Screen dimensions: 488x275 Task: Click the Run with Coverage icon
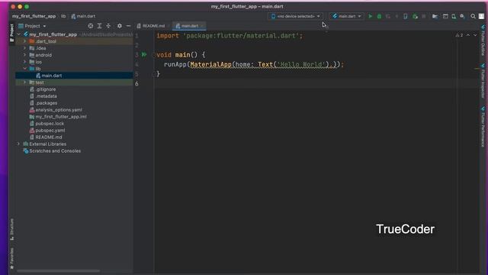pyautogui.click(x=388, y=16)
